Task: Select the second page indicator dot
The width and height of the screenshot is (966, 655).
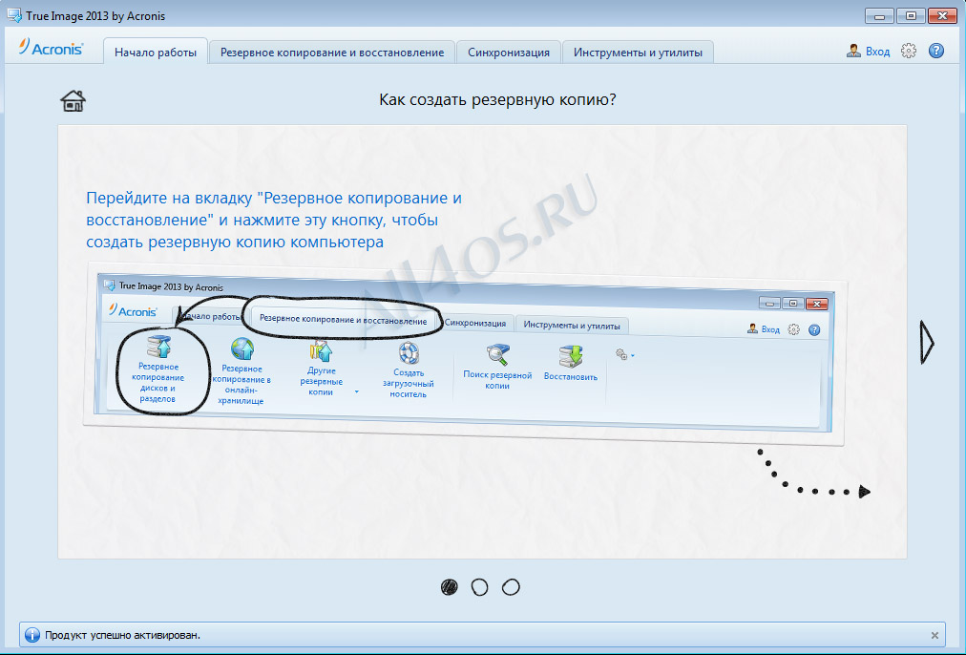Action: 479,587
